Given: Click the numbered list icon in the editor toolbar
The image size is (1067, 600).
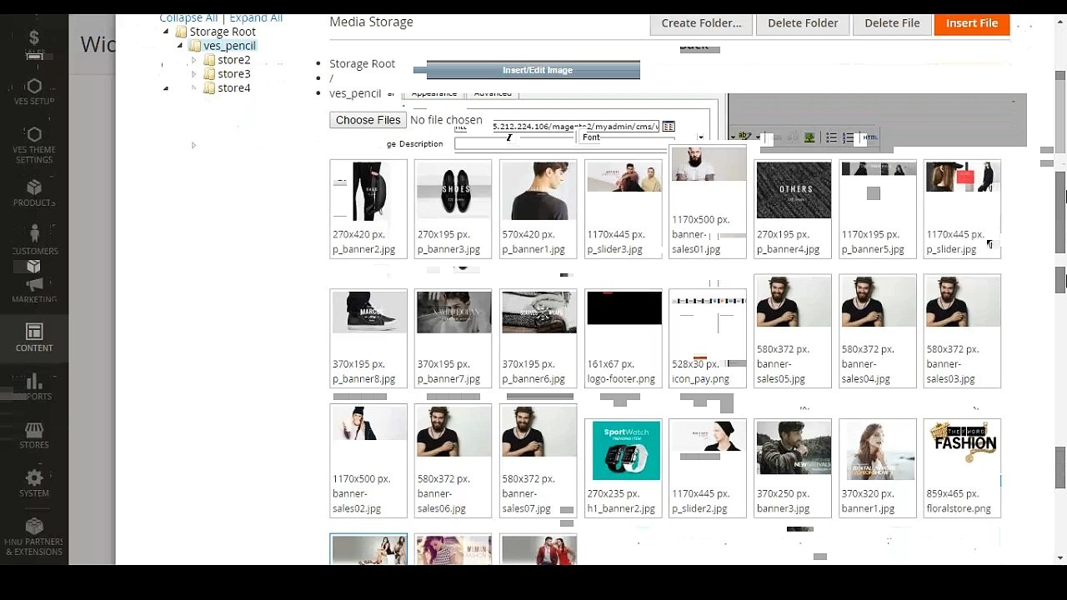Looking at the screenshot, I should click(x=848, y=137).
